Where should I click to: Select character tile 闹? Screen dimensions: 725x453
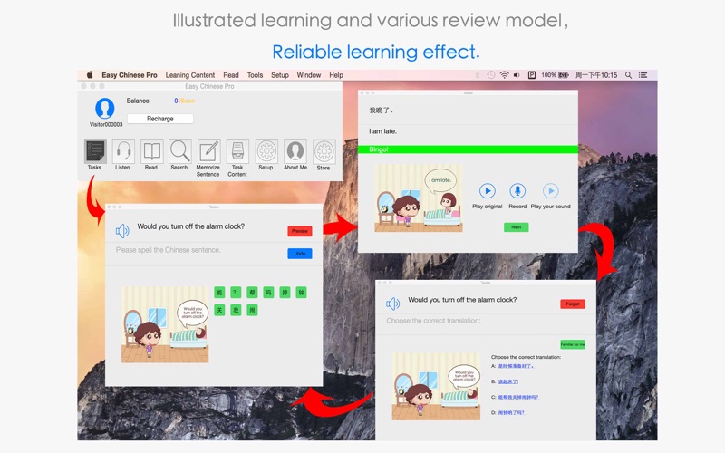click(252, 310)
